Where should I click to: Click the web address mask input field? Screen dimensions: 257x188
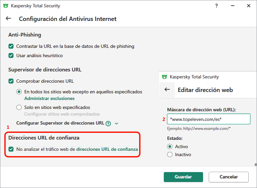coord(208,119)
